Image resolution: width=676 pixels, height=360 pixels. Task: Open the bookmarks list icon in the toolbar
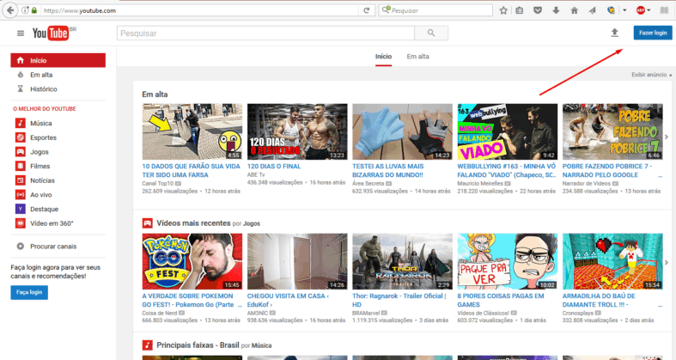pos(520,10)
